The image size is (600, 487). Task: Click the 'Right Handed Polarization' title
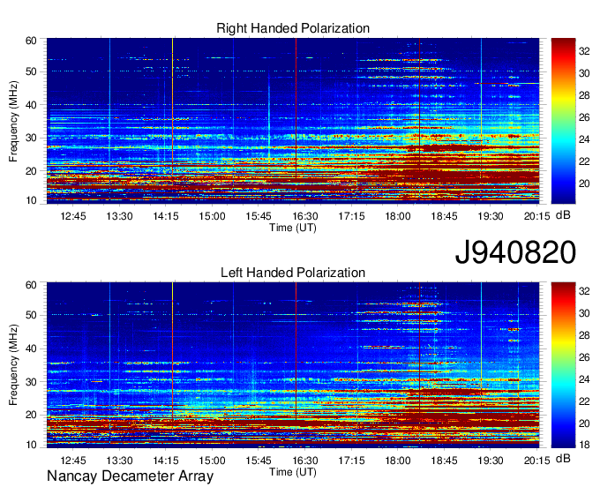(x=293, y=28)
